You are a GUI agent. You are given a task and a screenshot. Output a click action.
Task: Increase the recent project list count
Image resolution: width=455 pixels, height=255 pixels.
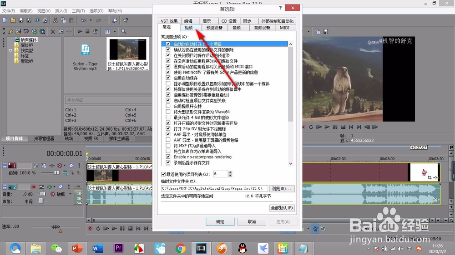230,172
